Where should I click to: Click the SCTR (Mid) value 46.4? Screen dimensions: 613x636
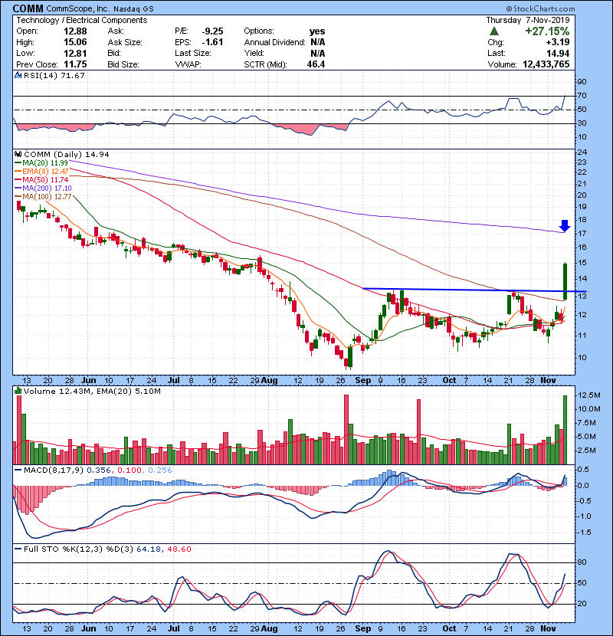[316, 64]
